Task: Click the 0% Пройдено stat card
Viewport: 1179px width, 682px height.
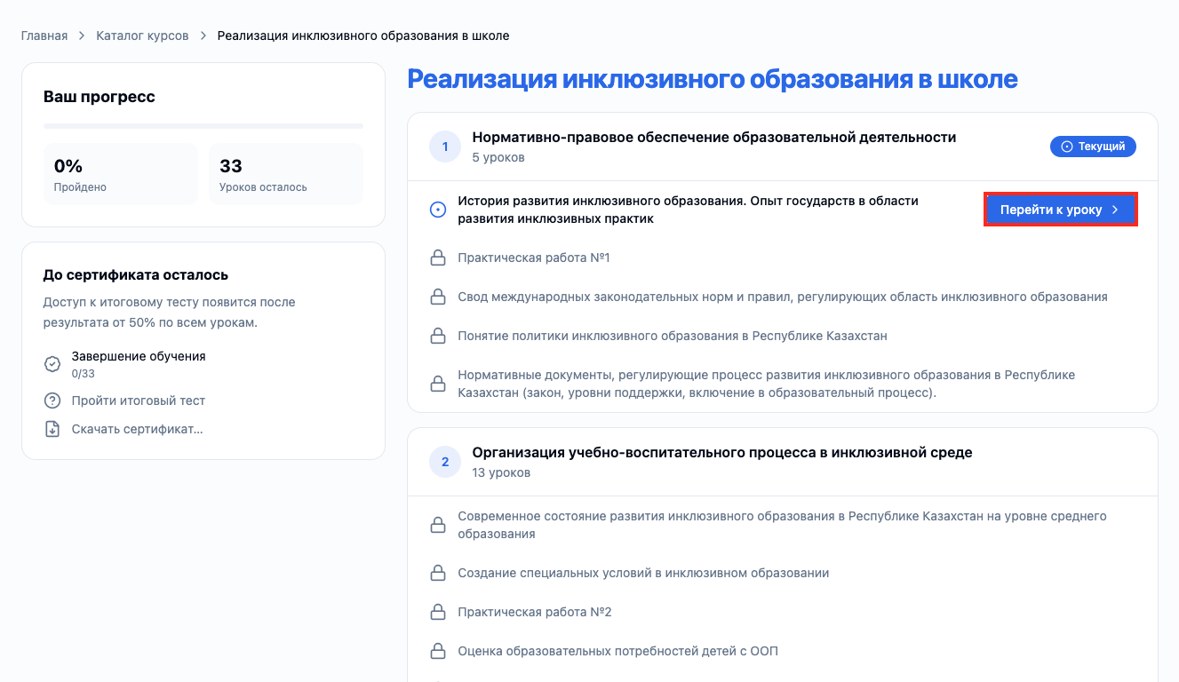Action: (x=121, y=174)
